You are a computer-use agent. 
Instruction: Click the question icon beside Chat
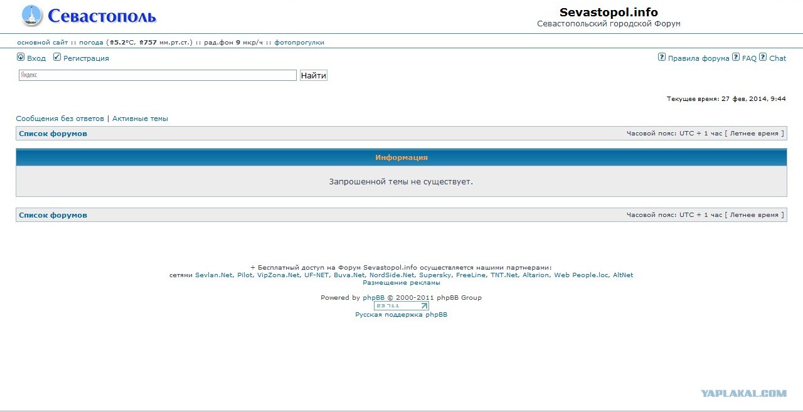763,57
